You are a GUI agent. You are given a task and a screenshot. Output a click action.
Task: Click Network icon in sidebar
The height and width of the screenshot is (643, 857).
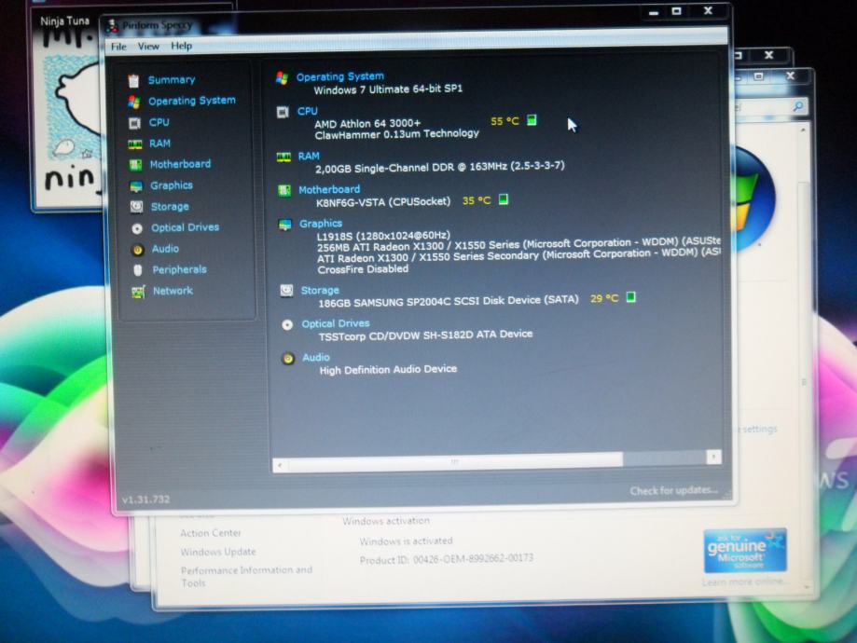(138, 292)
